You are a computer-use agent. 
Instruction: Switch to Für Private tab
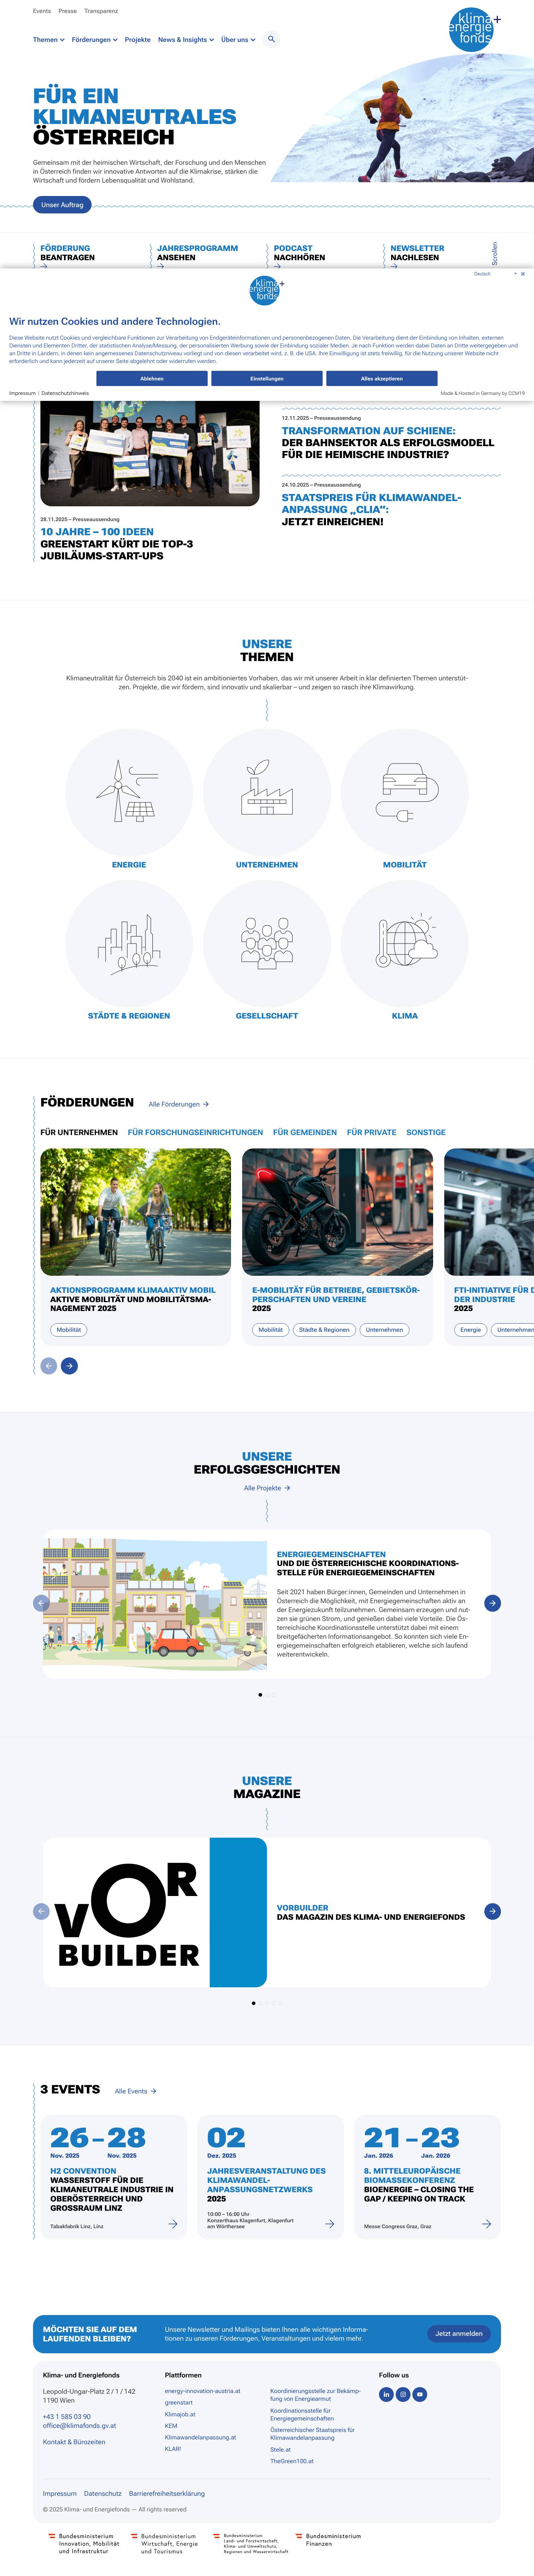pyautogui.click(x=371, y=1133)
